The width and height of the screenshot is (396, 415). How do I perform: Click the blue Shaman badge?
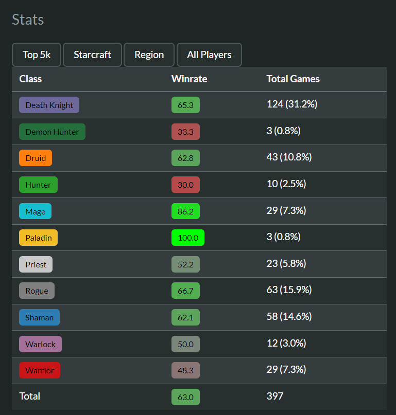click(39, 317)
